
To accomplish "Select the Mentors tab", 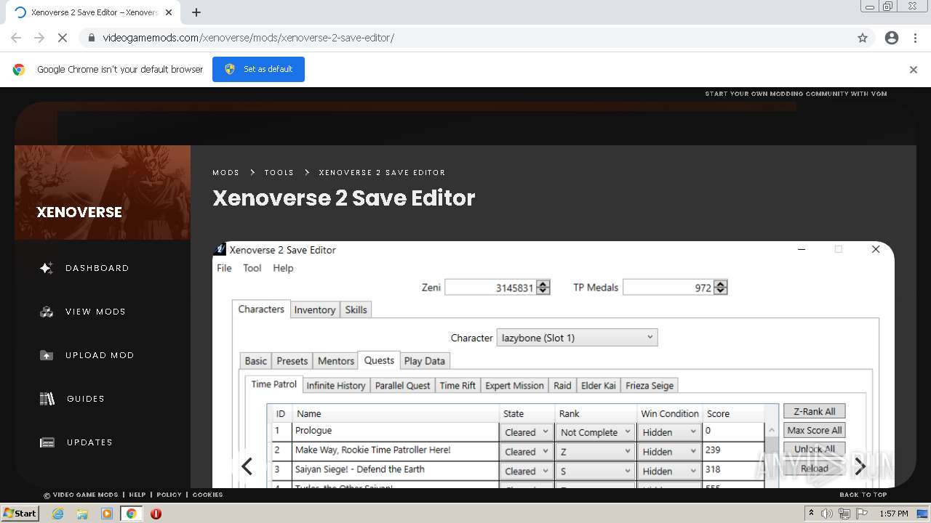I will [336, 361].
